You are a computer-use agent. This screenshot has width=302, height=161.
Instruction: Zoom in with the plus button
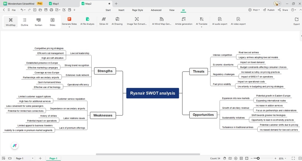point(275,158)
